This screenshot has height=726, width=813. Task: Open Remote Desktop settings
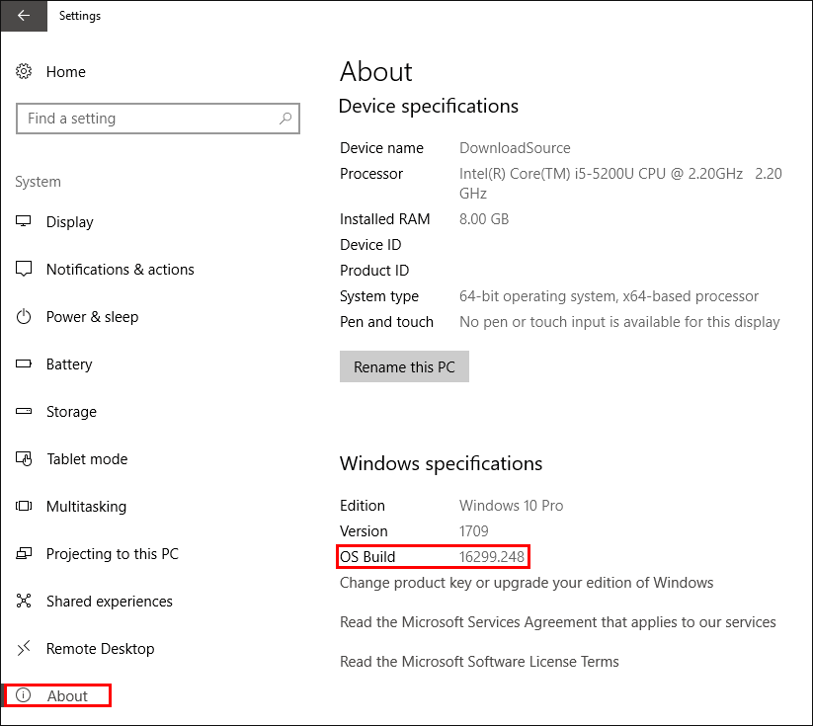pyautogui.click(x=101, y=649)
